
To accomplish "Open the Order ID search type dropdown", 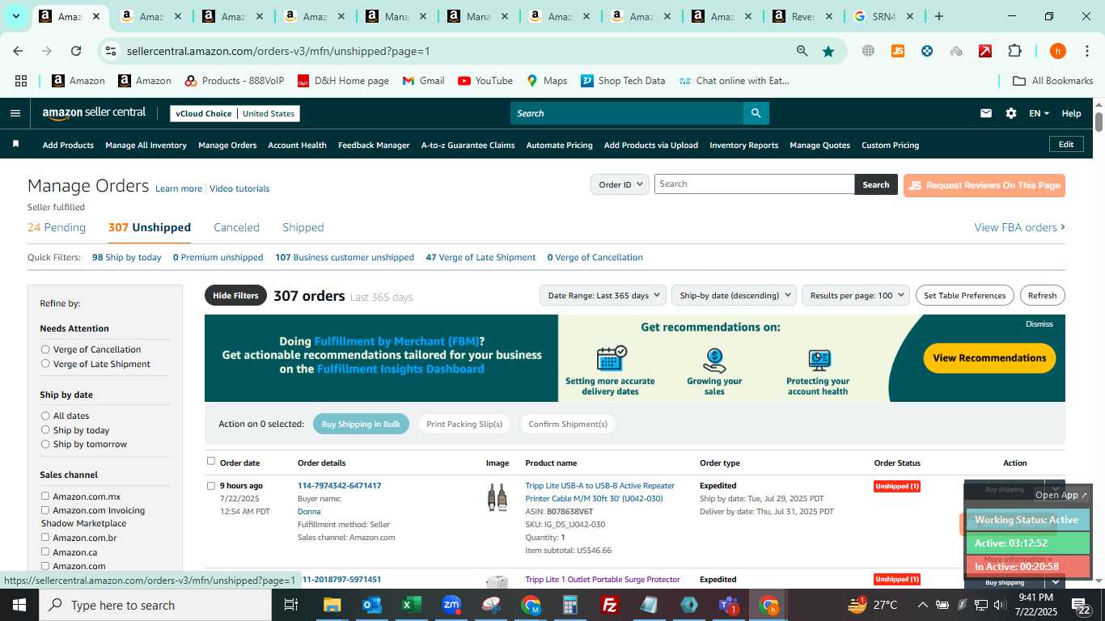I will (x=620, y=184).
